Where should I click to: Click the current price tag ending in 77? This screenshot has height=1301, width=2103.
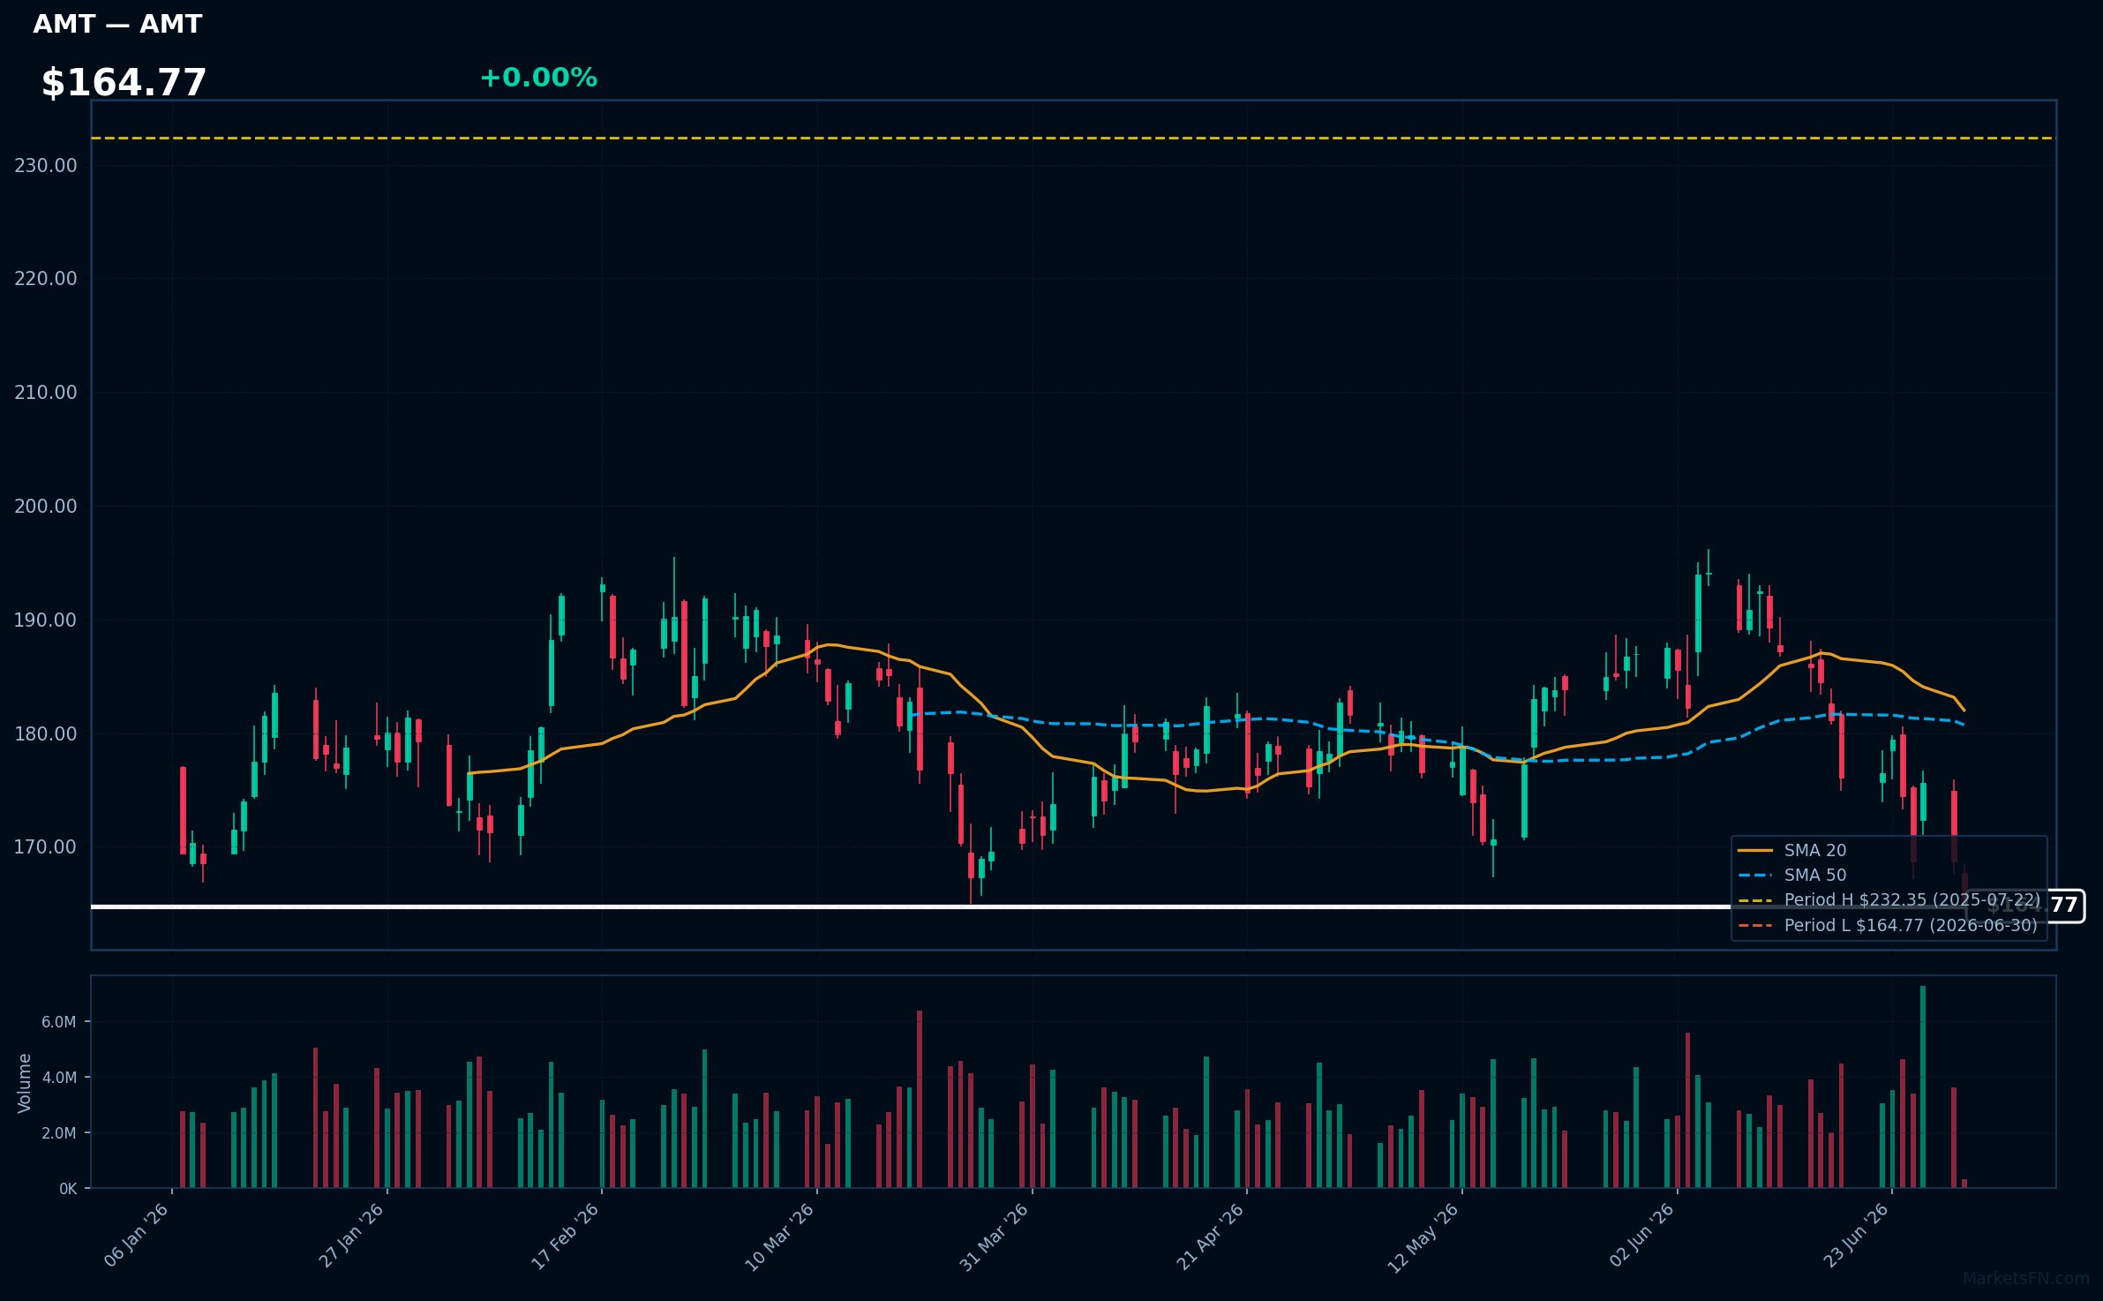pos(2025,906)
